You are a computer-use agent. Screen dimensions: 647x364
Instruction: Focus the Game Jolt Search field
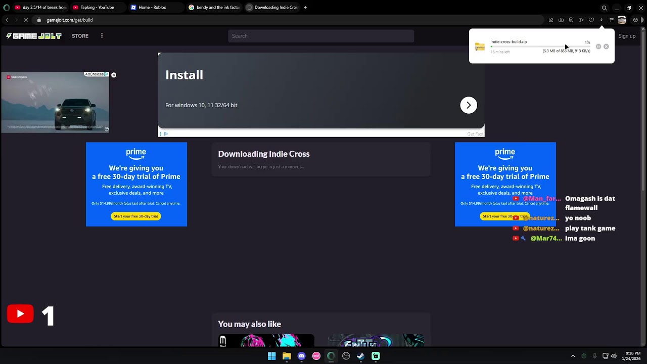coord(321,36)
